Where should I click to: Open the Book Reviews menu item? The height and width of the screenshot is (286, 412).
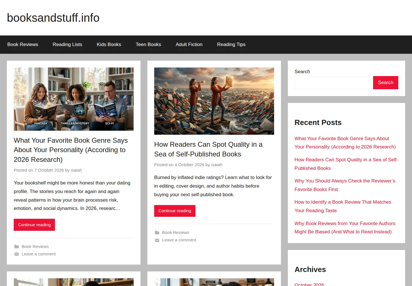23,44
